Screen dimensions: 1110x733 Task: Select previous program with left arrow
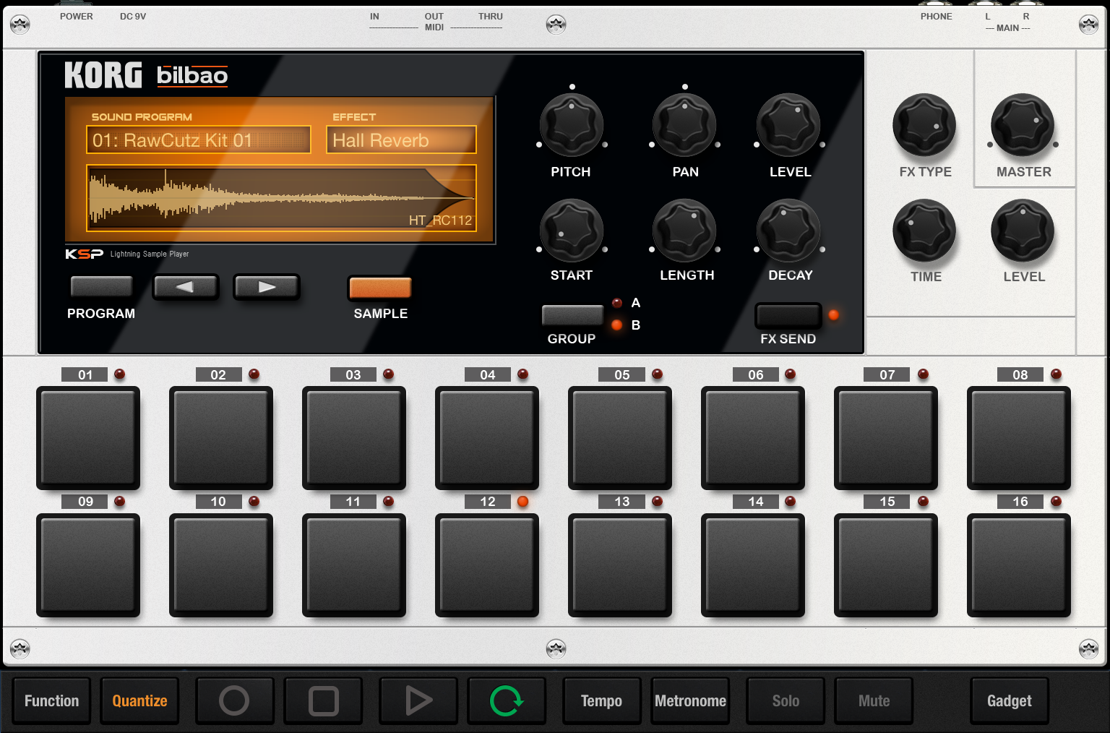pos(186,287)
